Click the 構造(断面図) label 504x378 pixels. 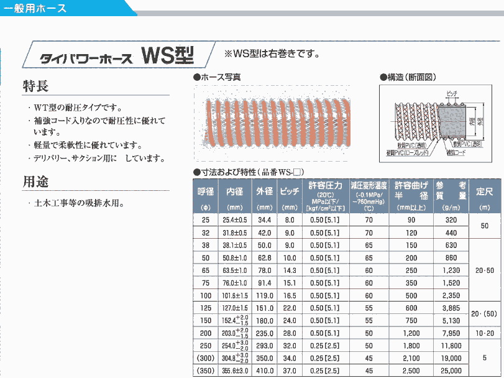408,77
